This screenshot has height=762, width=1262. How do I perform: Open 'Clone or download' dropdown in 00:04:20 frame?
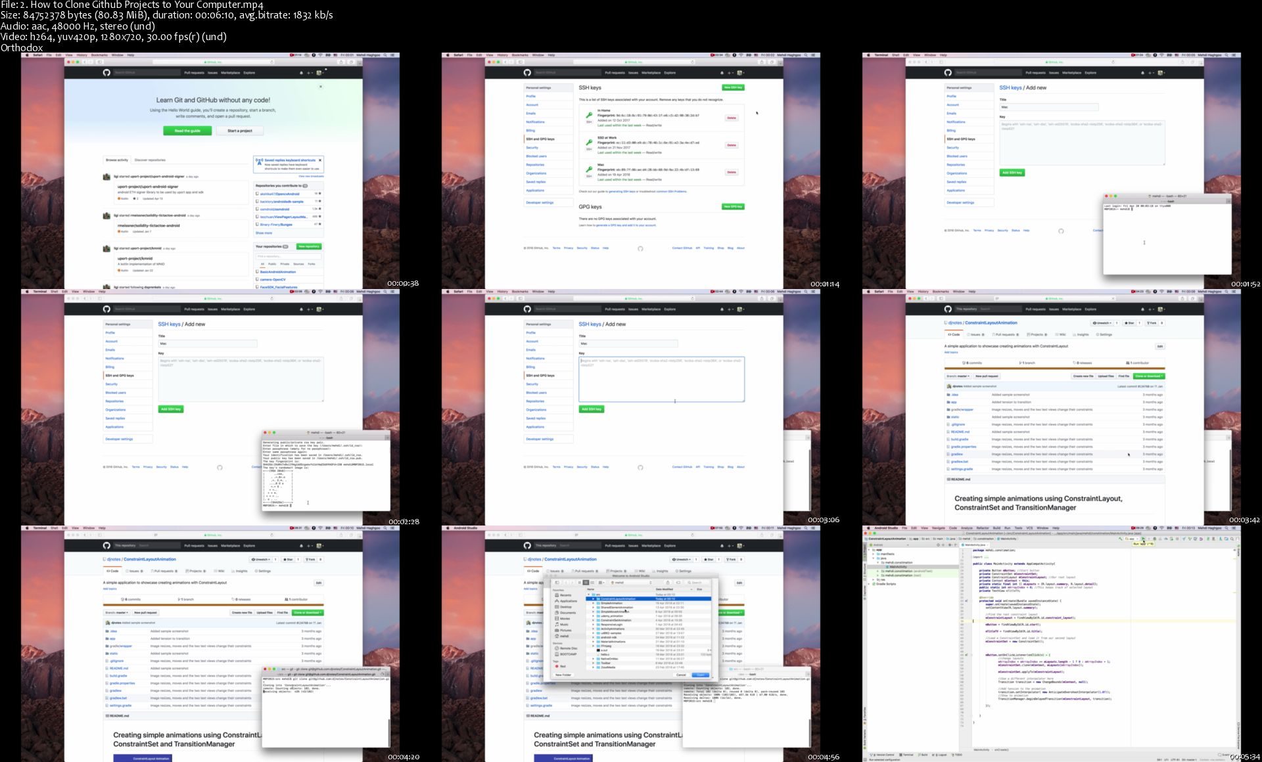point(307,613)
